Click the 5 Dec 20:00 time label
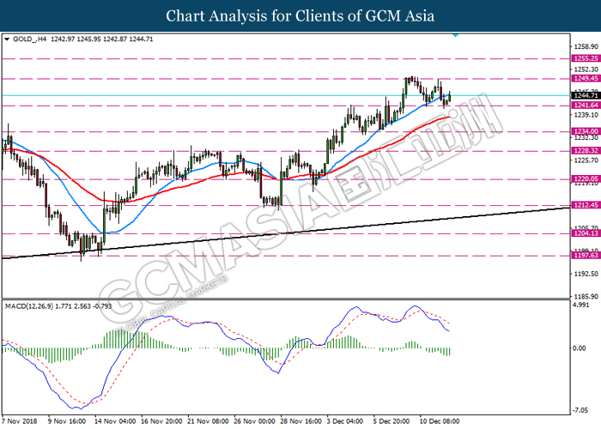This screenshot has height=429, width=601. 392,421
